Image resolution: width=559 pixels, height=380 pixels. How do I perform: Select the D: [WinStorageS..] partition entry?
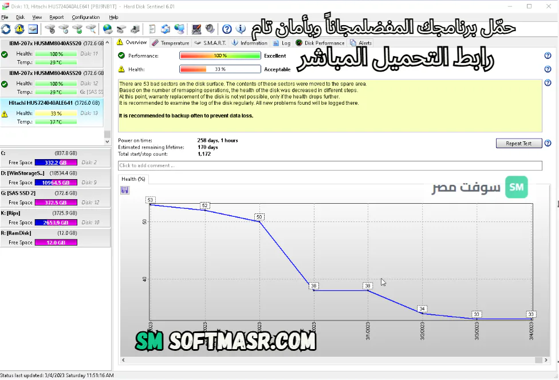point(55,178)
